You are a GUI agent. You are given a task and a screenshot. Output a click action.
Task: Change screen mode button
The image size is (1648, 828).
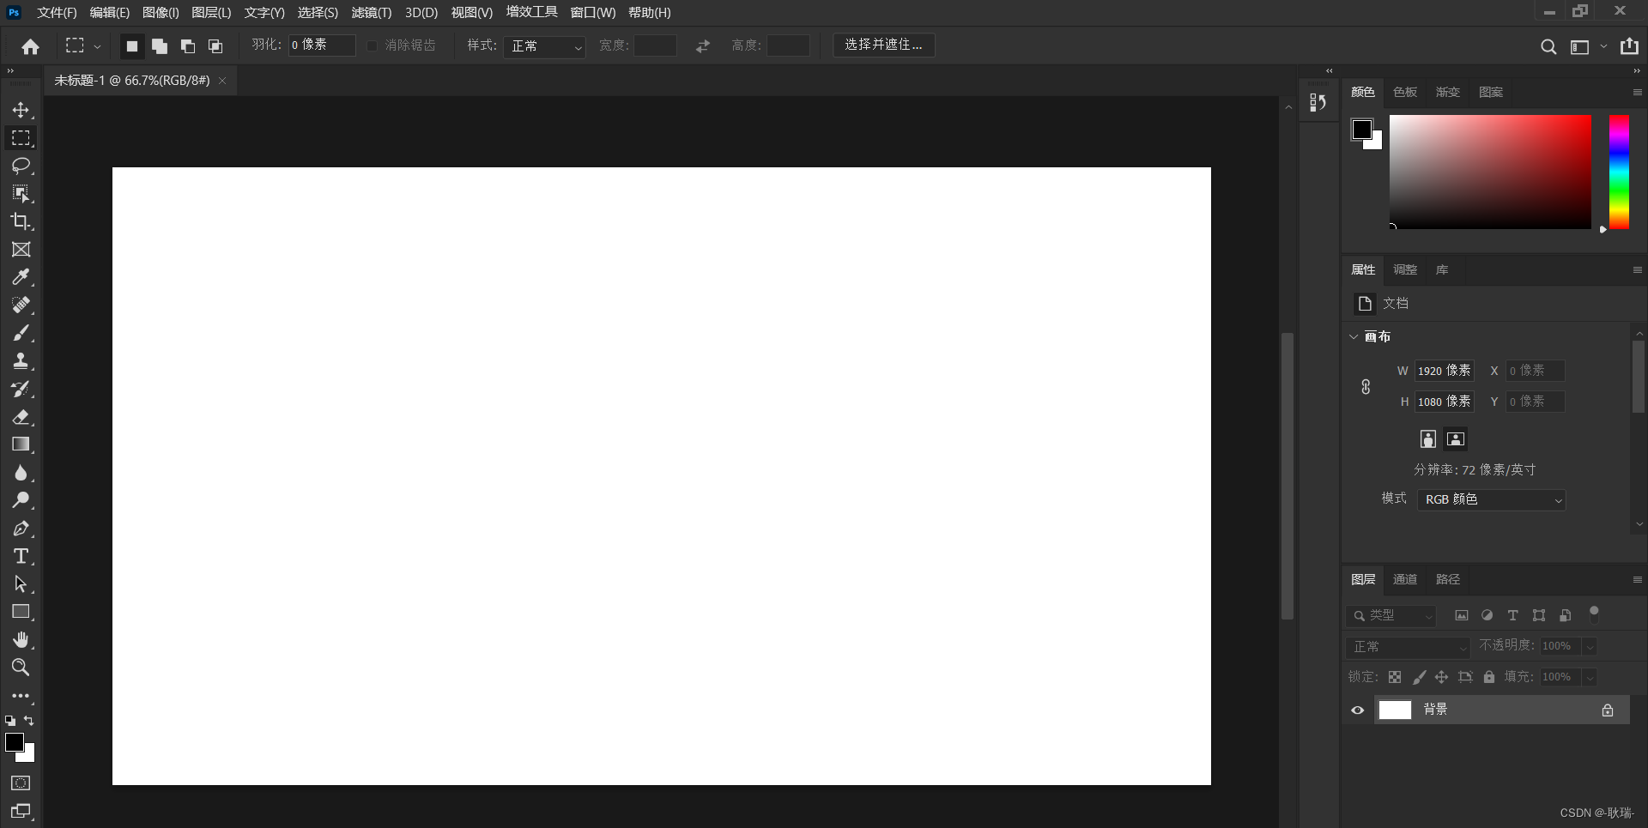21,812
